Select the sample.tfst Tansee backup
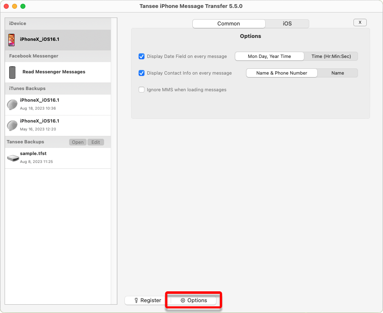Image resolution: width=383 pixels, height=313 pixels. [x=58, y=158]
